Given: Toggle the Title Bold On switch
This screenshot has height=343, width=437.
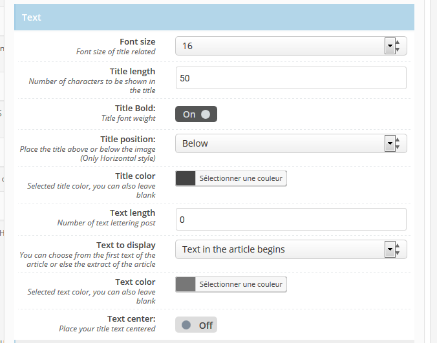Looking at the screenshot, I should coord(197,114).
